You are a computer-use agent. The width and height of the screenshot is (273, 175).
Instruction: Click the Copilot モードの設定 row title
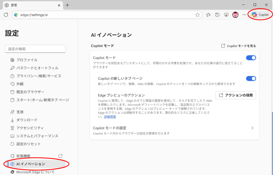109,128
